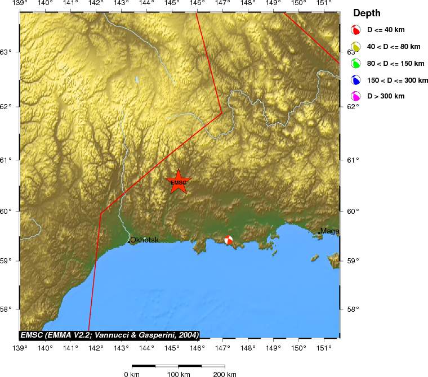Select the blue 150–300 km depth legend icon
The height and width of the screenshot is (377, 428).
[356, 80]
